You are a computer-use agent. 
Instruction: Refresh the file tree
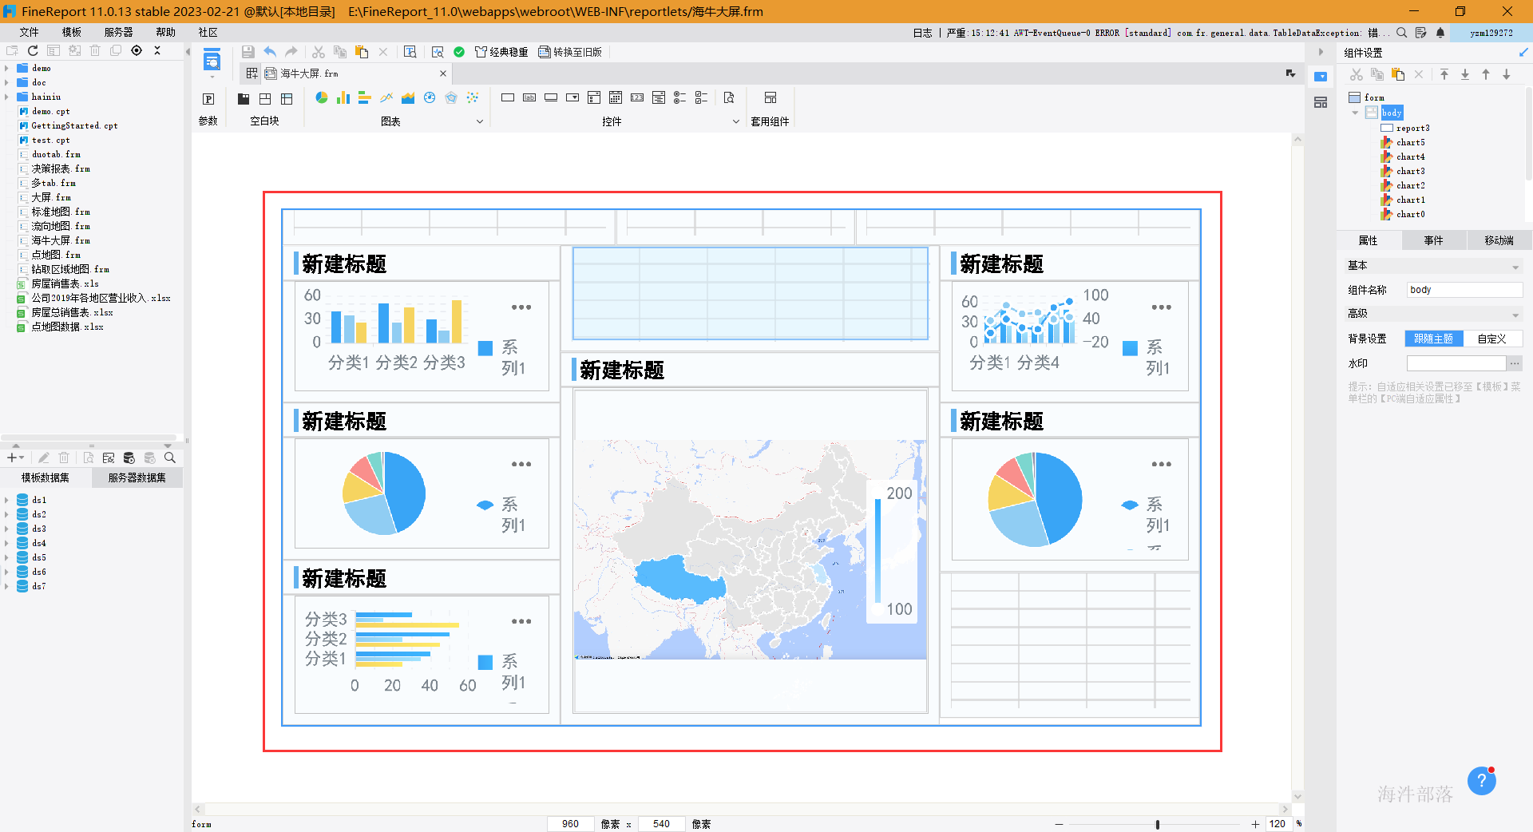coord(33,50)
